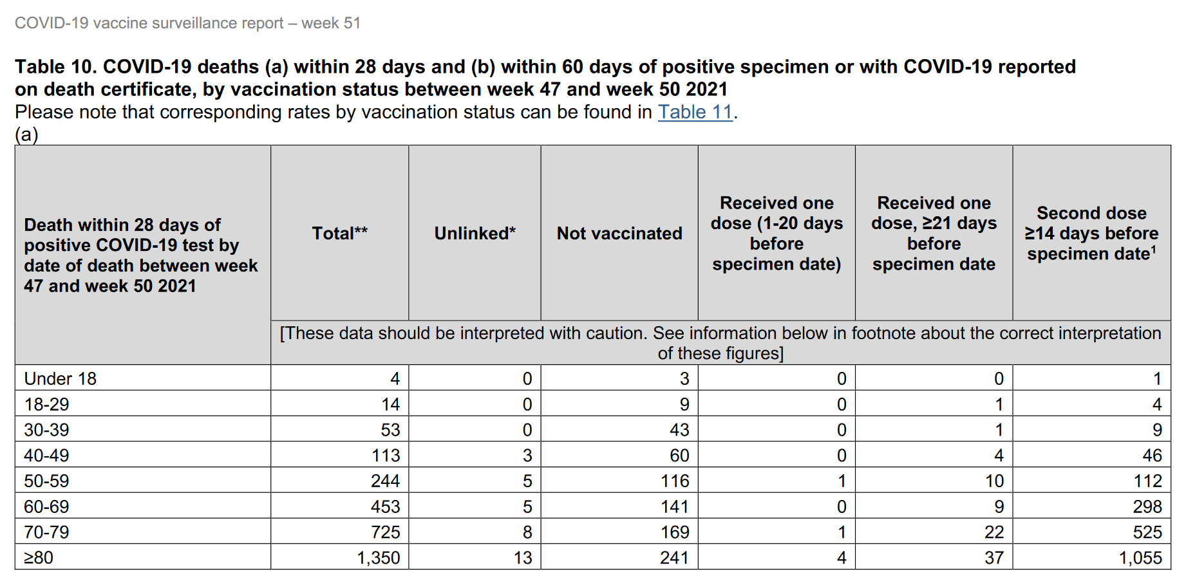Select the 'Under 18' row label
The width and height of the screenshot is (1186, 583).
coord(61,378)
